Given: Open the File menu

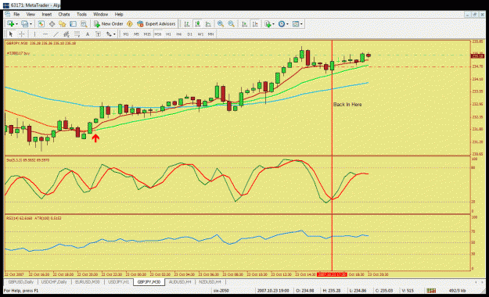Looking at the screenshot, I should click(16, 14).
